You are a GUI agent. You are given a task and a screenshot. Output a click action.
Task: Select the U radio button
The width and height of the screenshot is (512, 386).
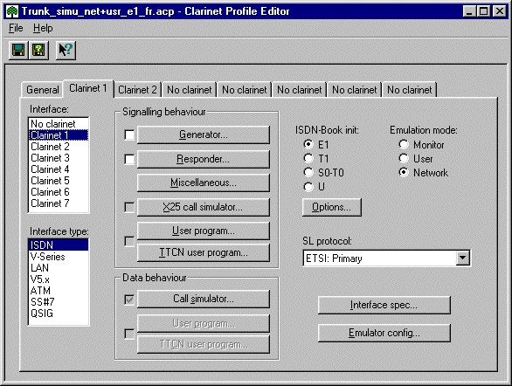tap(308, 187)
